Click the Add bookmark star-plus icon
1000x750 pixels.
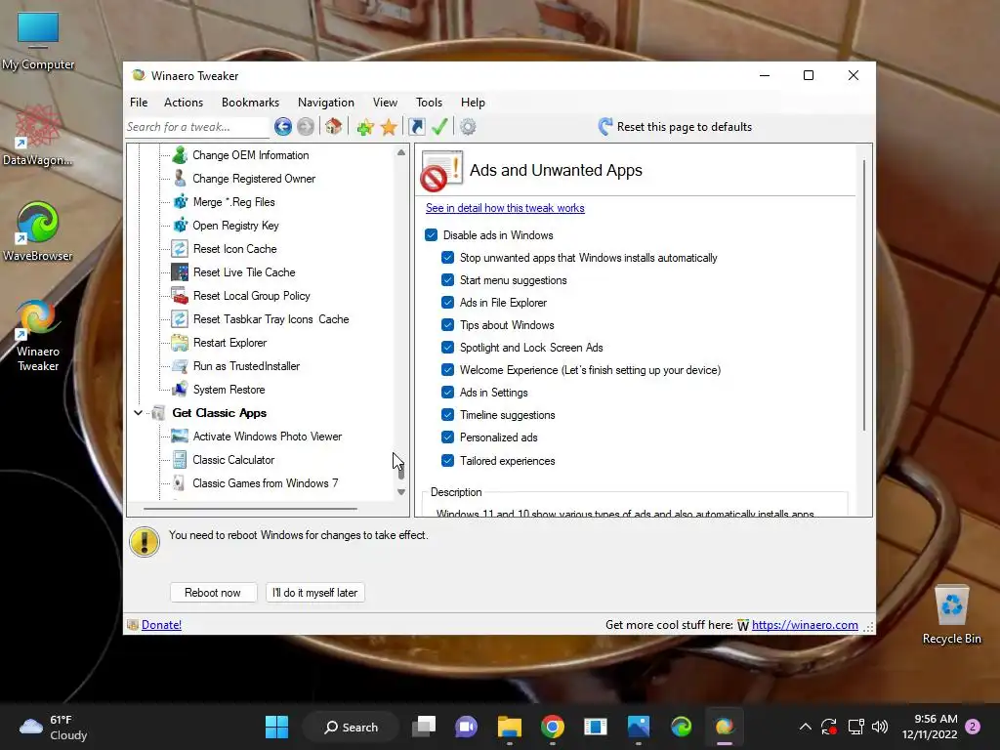[365, 127]
